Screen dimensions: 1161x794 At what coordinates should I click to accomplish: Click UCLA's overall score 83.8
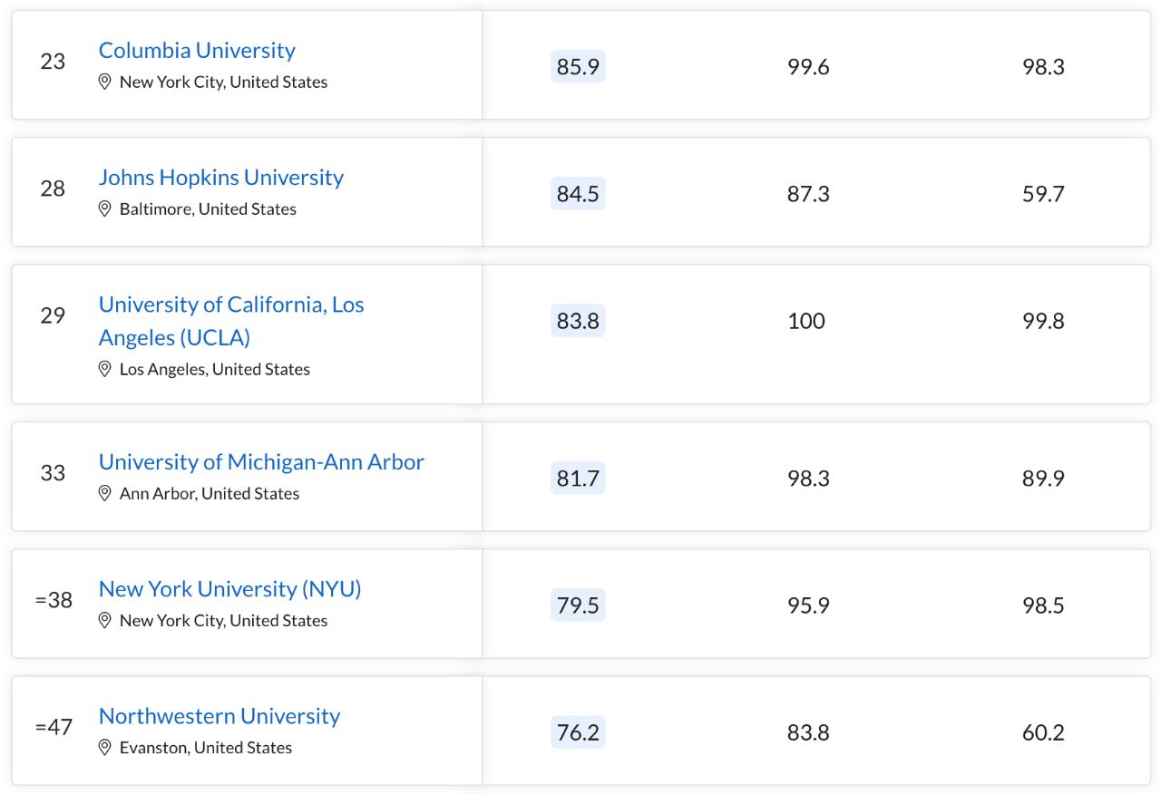pyautogui.click(x=578, y=321)
